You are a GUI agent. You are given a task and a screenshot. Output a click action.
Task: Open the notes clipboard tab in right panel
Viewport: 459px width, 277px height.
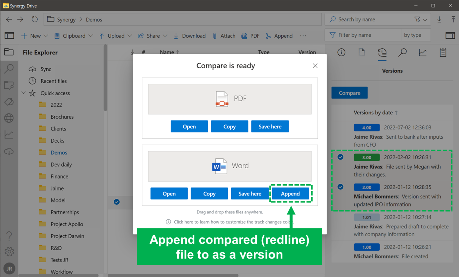click(x=443, y=52)
